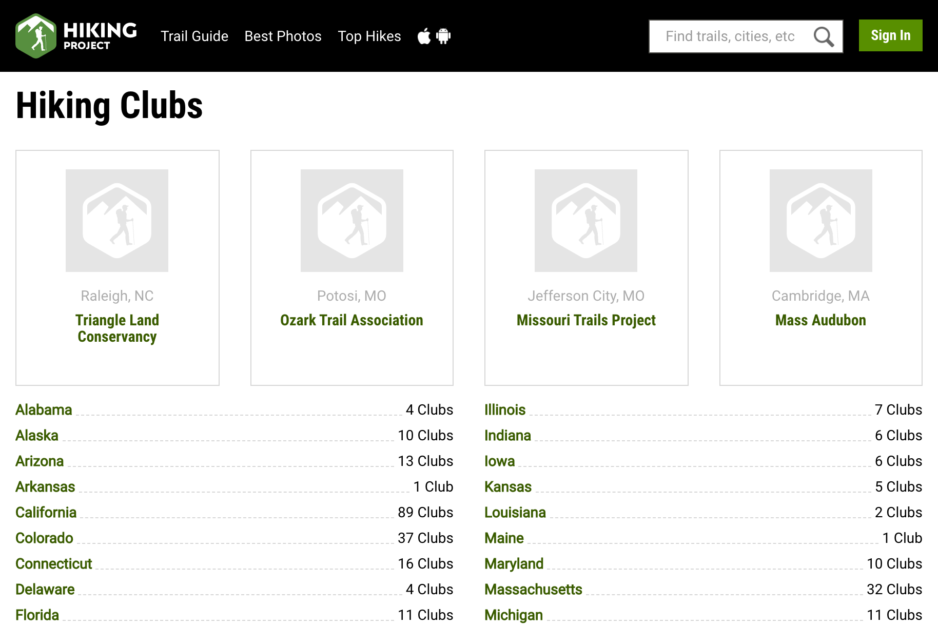Viewport: 938px width, 625px height.
Task: Open the Delaware clubs list
Action: pos(45,590)
